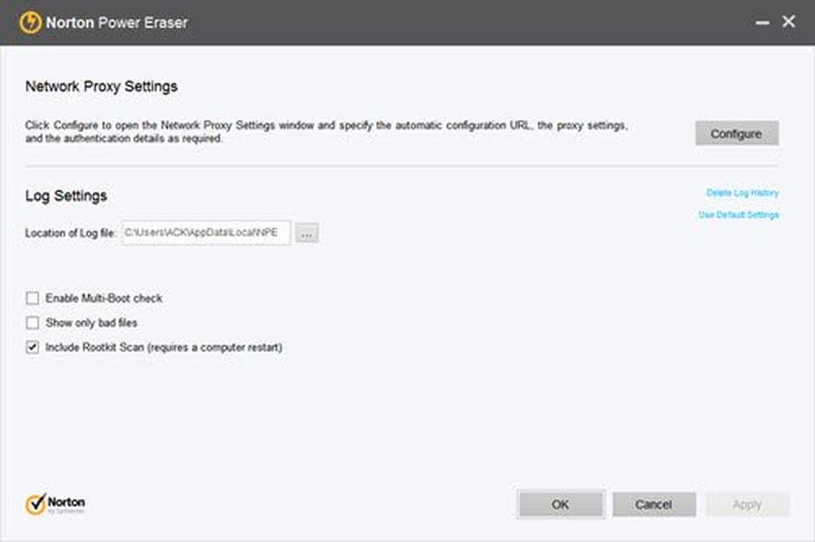
Task: Click the Use Default Settings link
Action: pyautogui.click(x=738, y=215)
